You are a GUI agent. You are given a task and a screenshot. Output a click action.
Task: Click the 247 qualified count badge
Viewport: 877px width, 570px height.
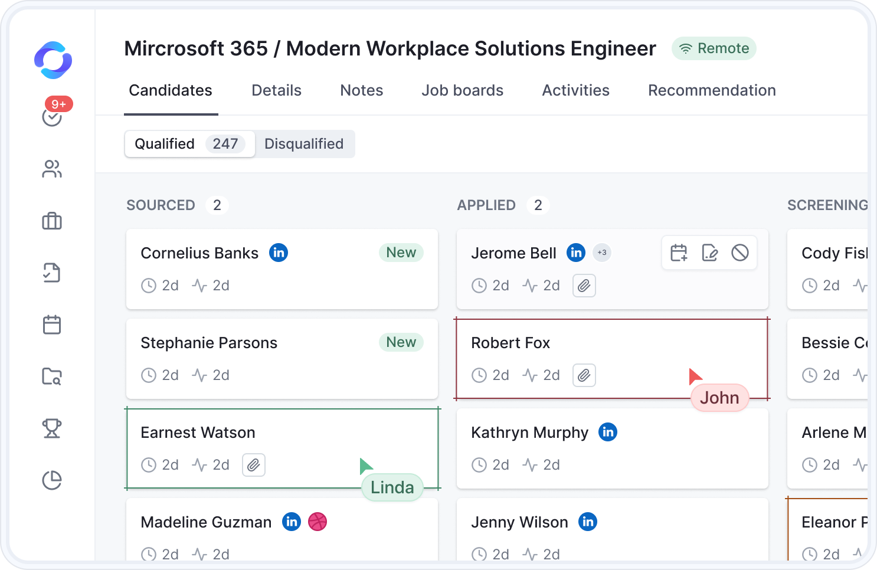pyautogui.click(x=225, y=144)
